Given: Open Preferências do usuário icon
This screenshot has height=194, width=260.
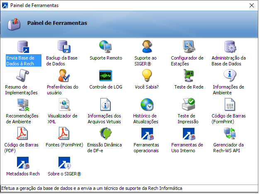Looking at the screenshot, I should coord(64,76).
